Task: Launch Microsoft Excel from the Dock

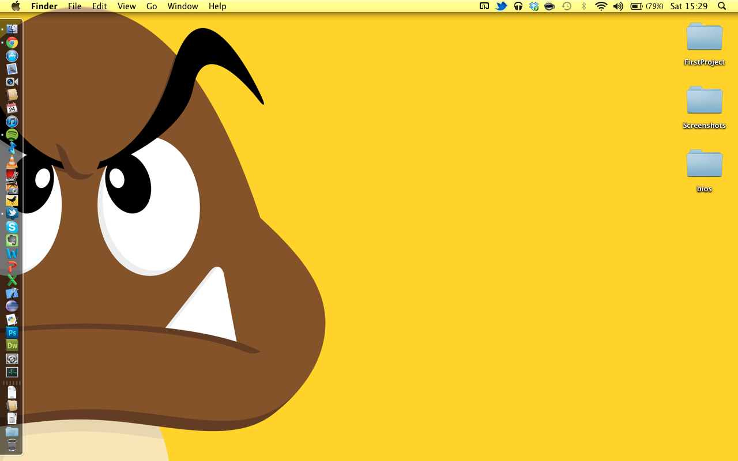Action: (x=12, y=280)
